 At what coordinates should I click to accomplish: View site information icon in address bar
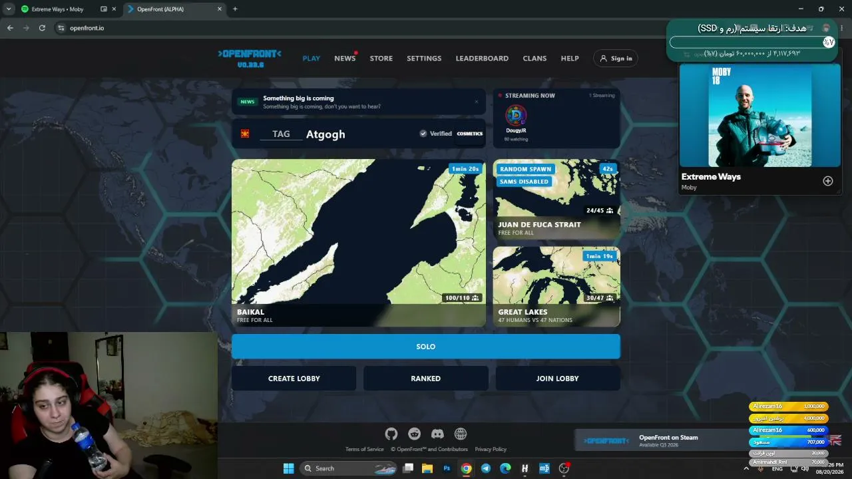pos(61,28)
